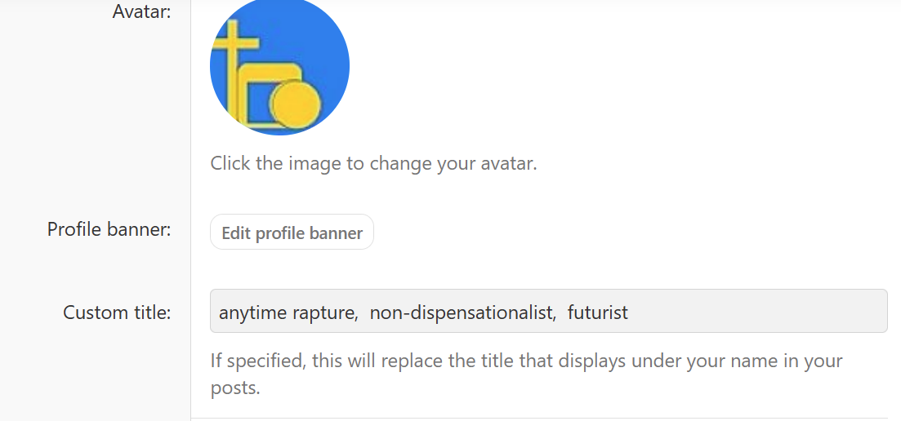Click the "Custom title:" label
901x421 pixels.
click(117, 312)
